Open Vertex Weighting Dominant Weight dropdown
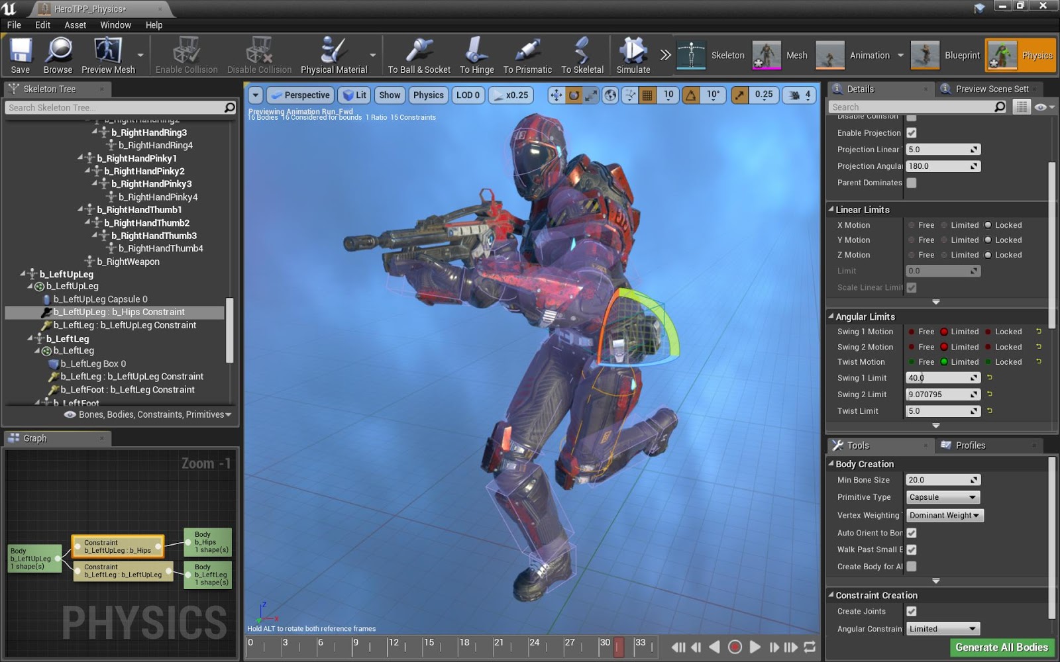 pyautogui.click(x=945, y=515)
